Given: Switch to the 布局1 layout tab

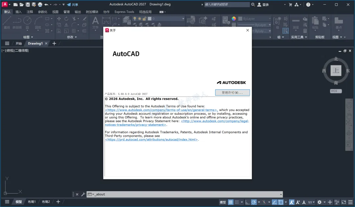Looking at the screenshot, I should 32,201.
